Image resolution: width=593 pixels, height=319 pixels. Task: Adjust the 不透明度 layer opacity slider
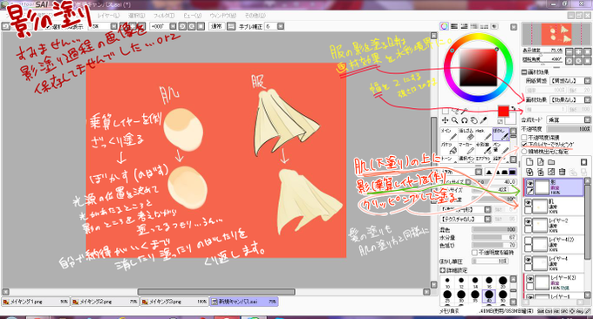click(569, 129)
